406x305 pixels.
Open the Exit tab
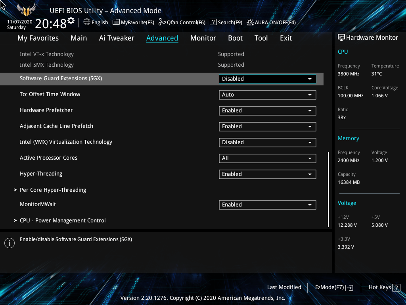pyautogui.click(x=286, y=38)
